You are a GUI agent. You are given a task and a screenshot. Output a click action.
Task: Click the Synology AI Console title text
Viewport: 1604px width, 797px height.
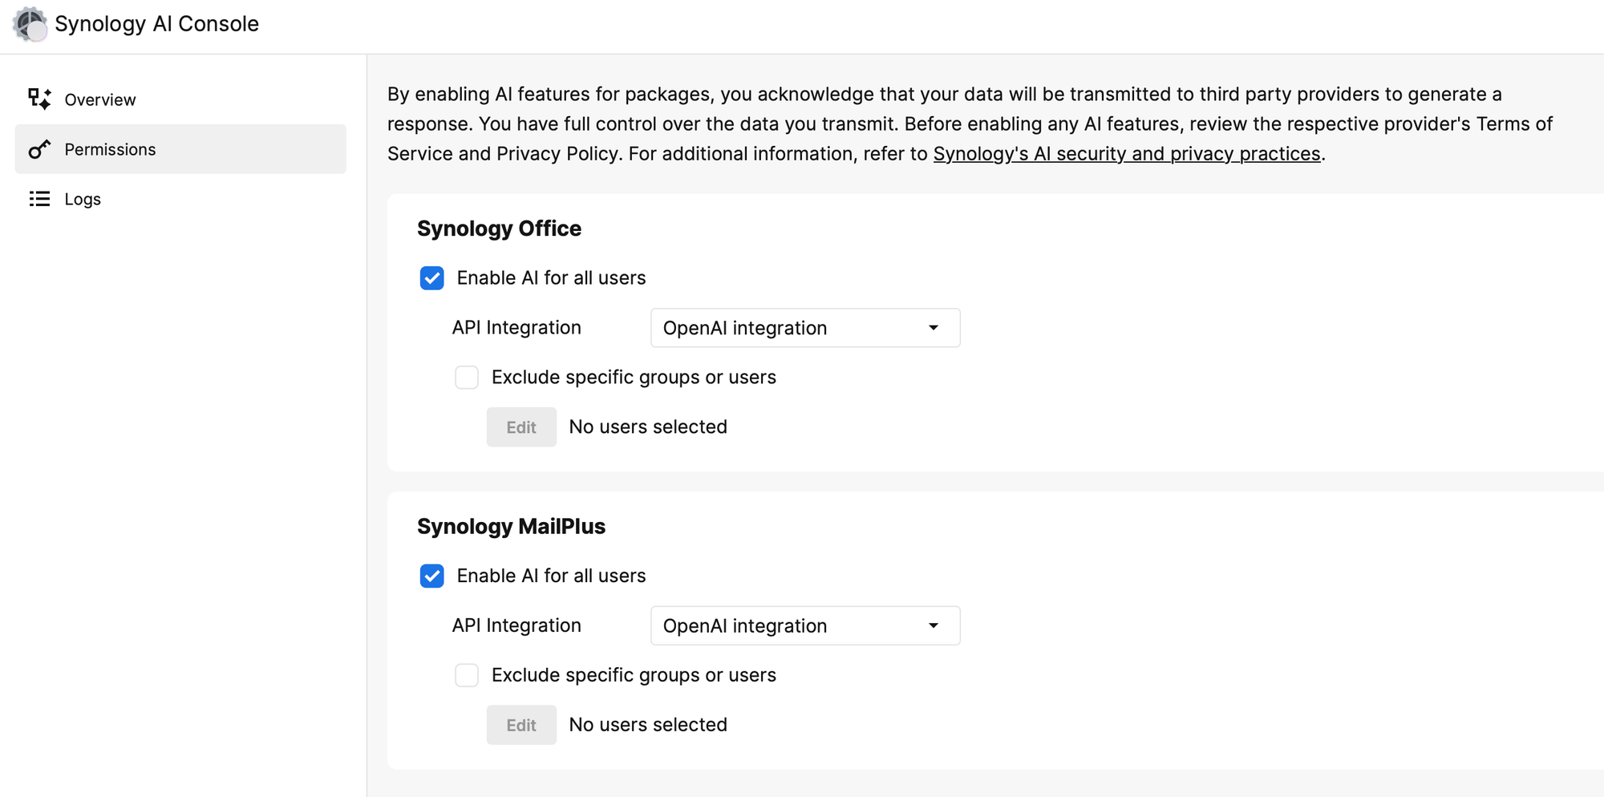[x=157, y=24]
